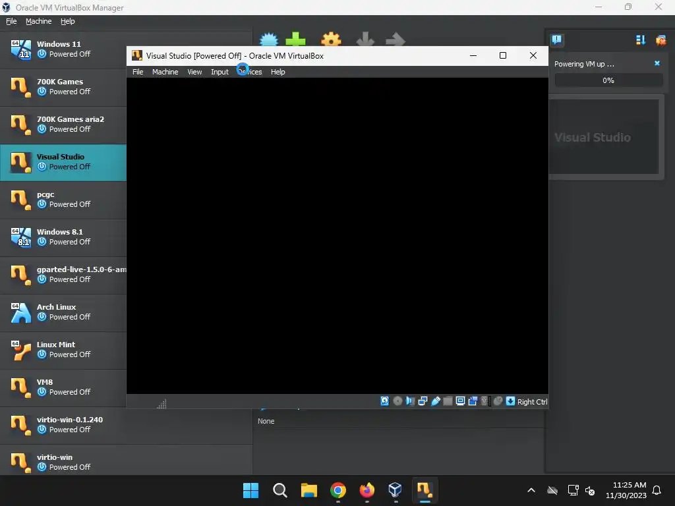Select the 700K Games virtual machine
675x506 pixels.
63,87
